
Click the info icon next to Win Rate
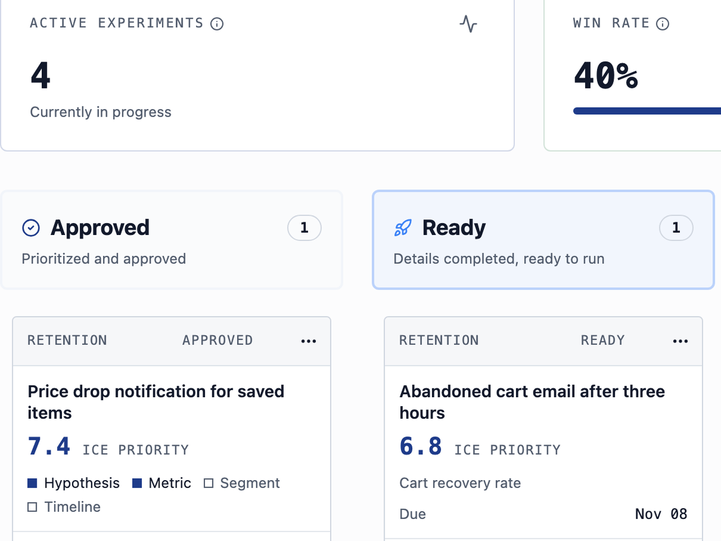(x=662, y=24)
